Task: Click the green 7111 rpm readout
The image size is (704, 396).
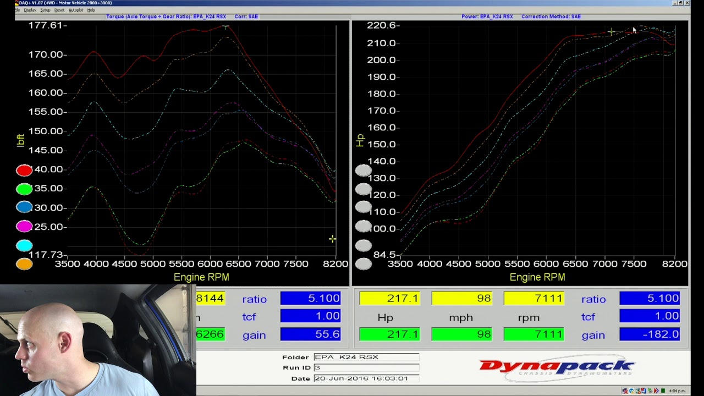Action: pos(533,334)
